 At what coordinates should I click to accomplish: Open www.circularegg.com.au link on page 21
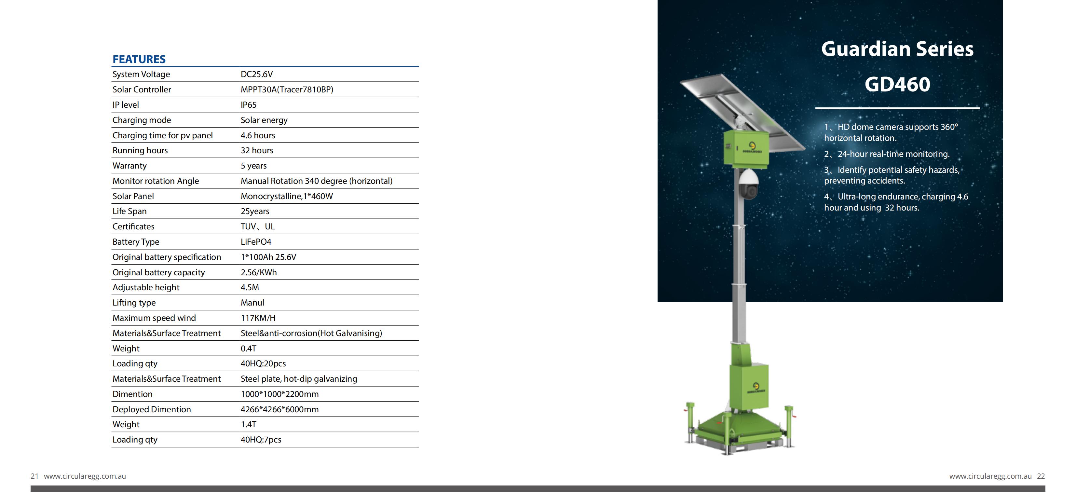pyautogui.click(x=85, y=476)
